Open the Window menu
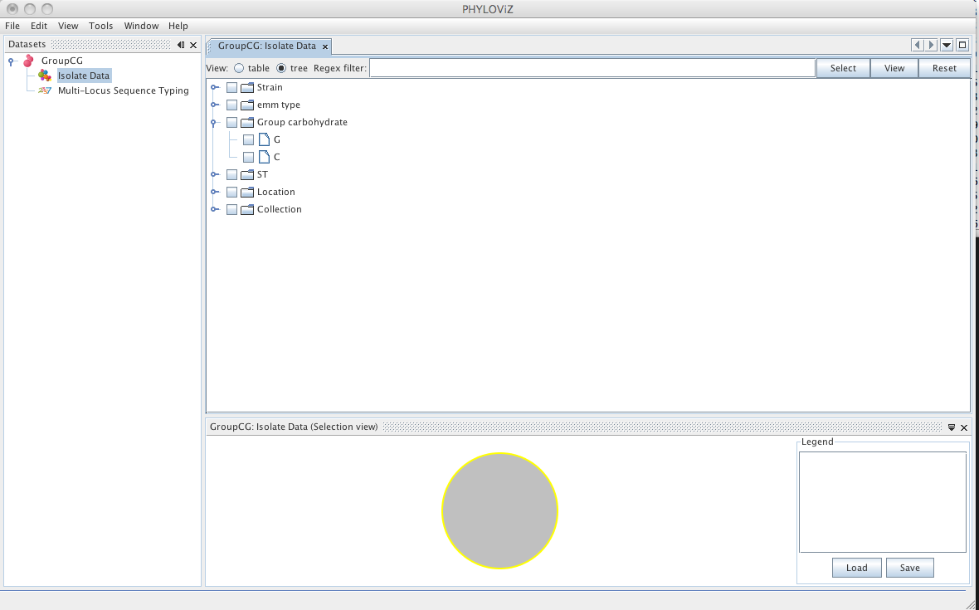 point(141,26)
